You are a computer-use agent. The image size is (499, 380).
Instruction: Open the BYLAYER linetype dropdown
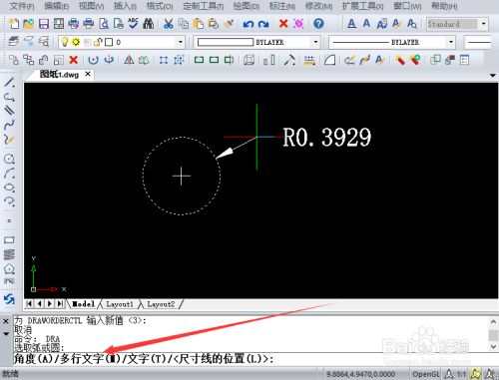(x=451, y=42)
